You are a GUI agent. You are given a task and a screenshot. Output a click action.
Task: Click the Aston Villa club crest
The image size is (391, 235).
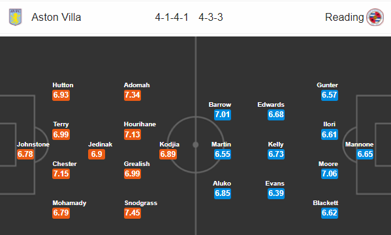pos(16,17)
